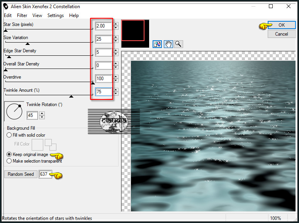The height and width of the screenshot is (223, 299).
Task: Confirm settings with OK button
Action: coord(282,25)
